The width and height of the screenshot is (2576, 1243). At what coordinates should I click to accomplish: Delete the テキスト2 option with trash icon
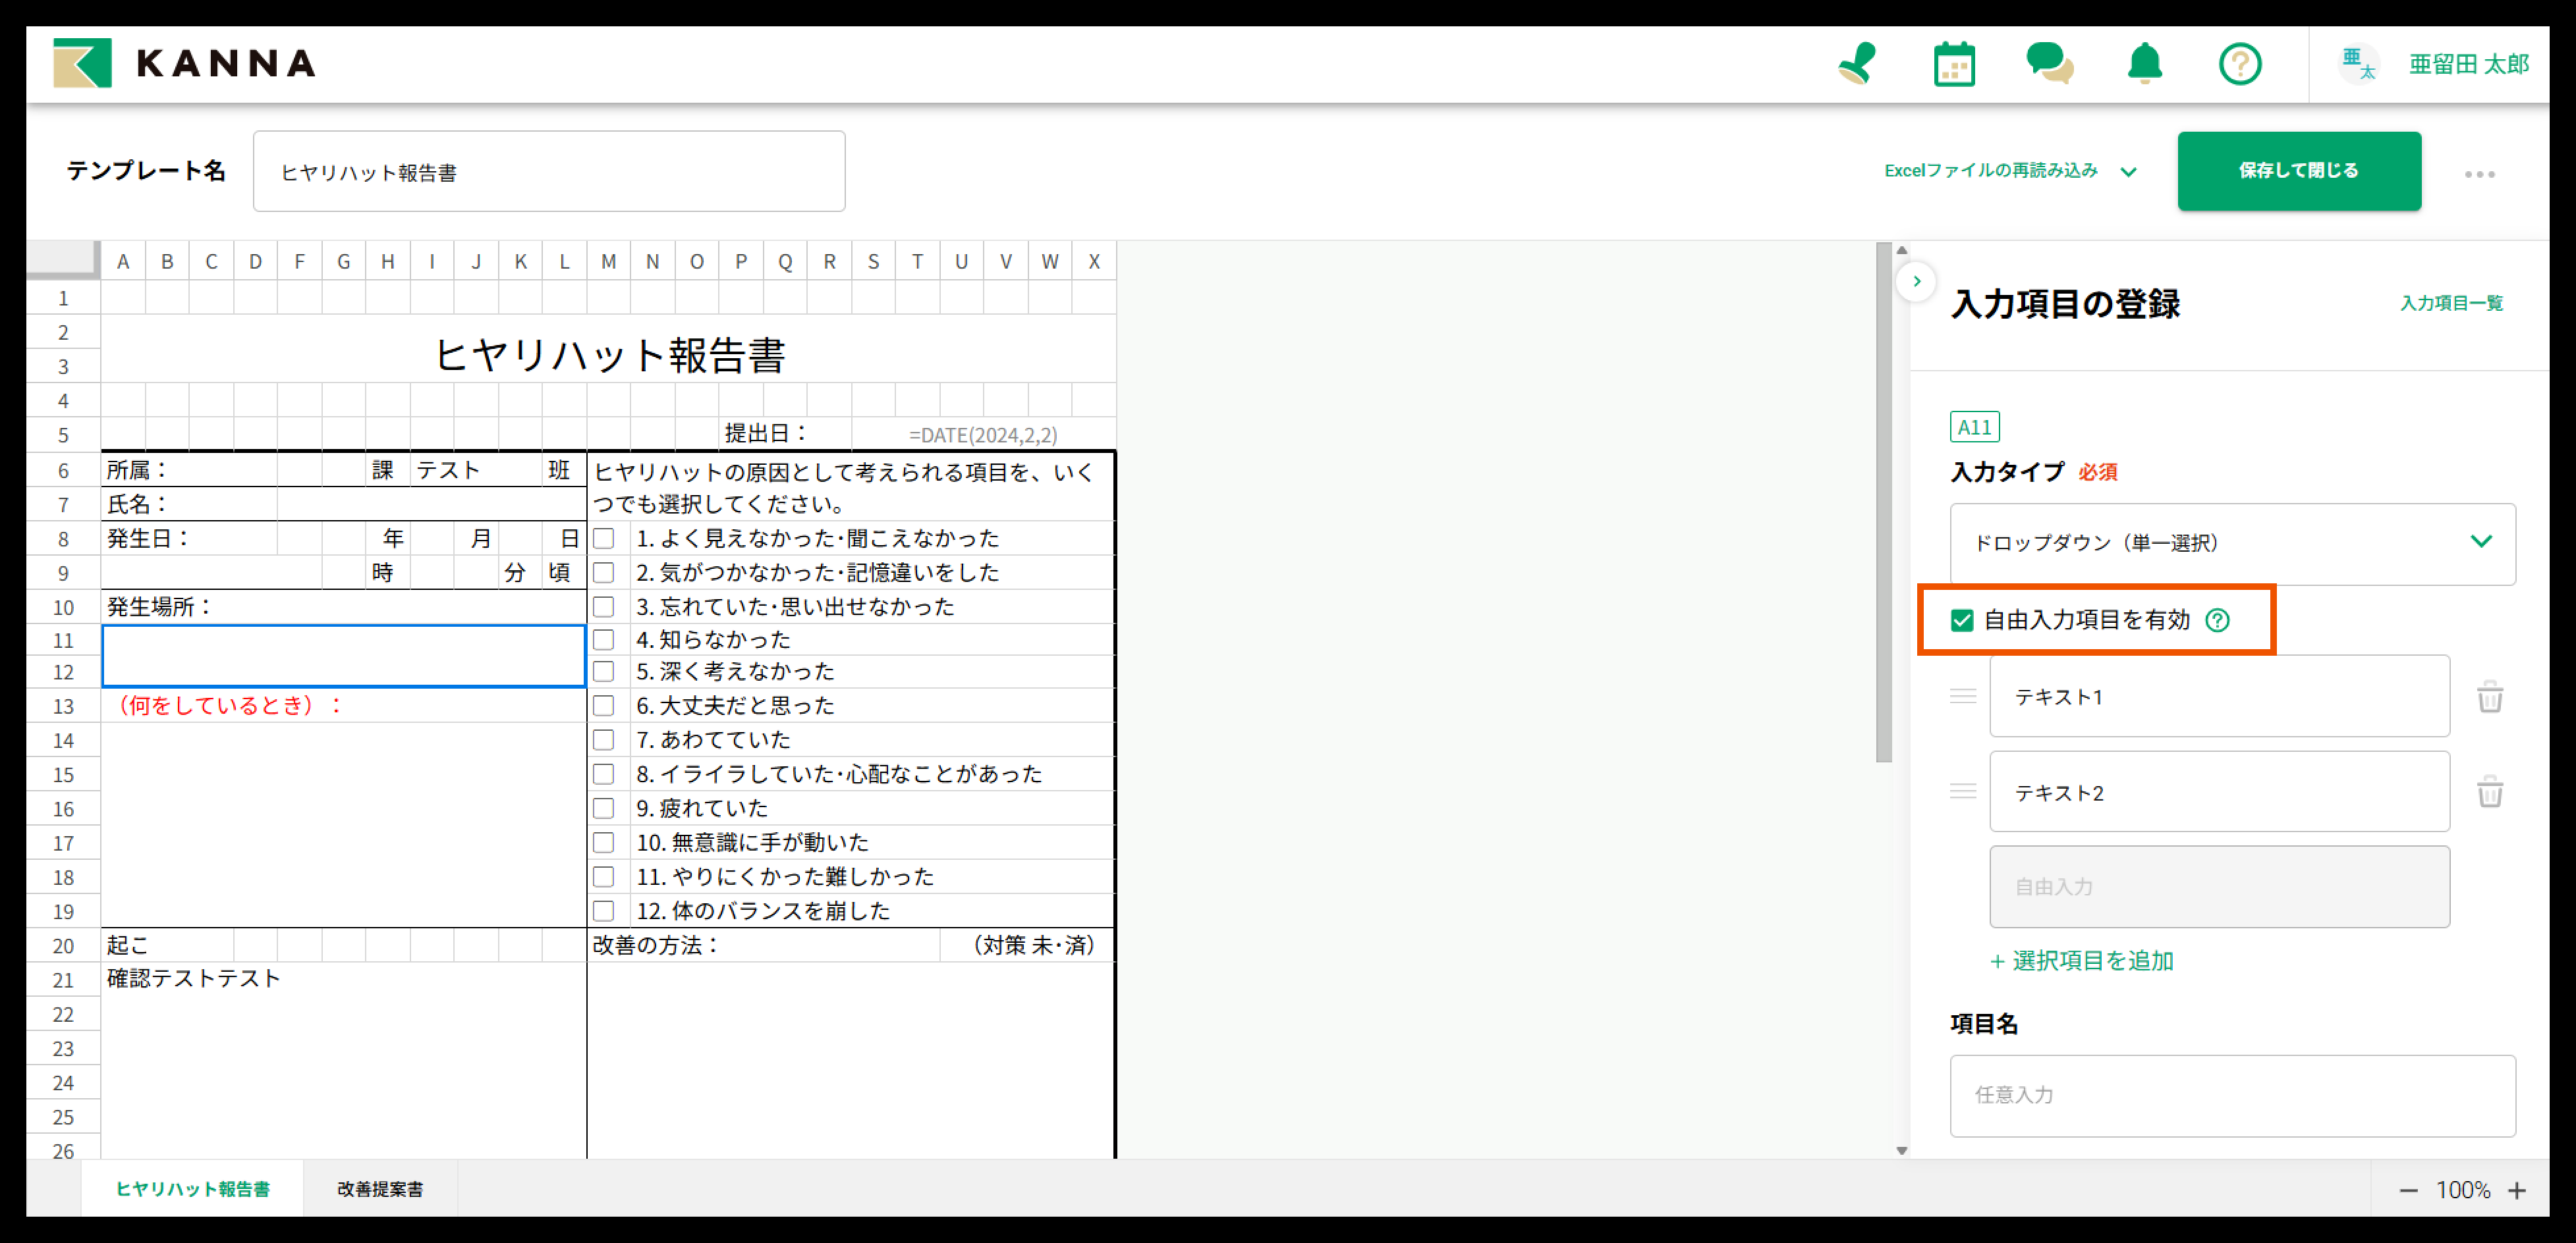2489,793
